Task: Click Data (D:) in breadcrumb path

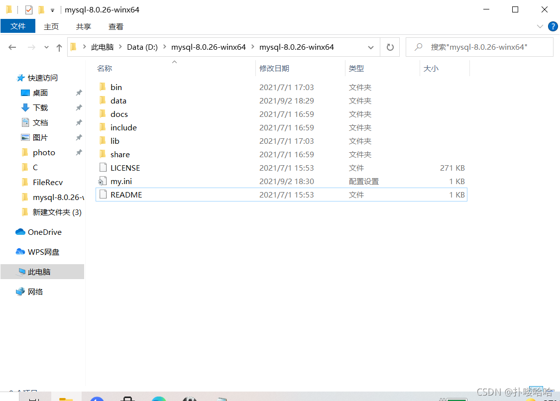Action: tap(142, 47)
